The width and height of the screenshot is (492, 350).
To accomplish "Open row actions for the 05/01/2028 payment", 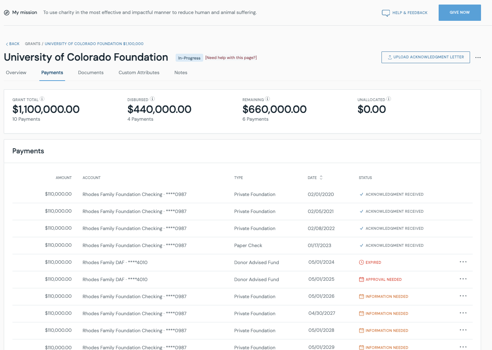I will [x=463, y=330].
